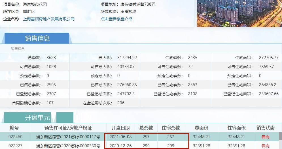
Task: Click the 已售住宅面积 value 264836.2
Action: 268,85
